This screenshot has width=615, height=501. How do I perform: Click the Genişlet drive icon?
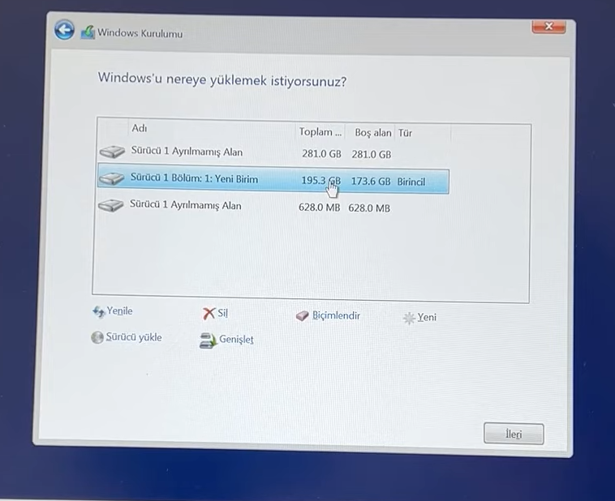click(x=208, y=340)
